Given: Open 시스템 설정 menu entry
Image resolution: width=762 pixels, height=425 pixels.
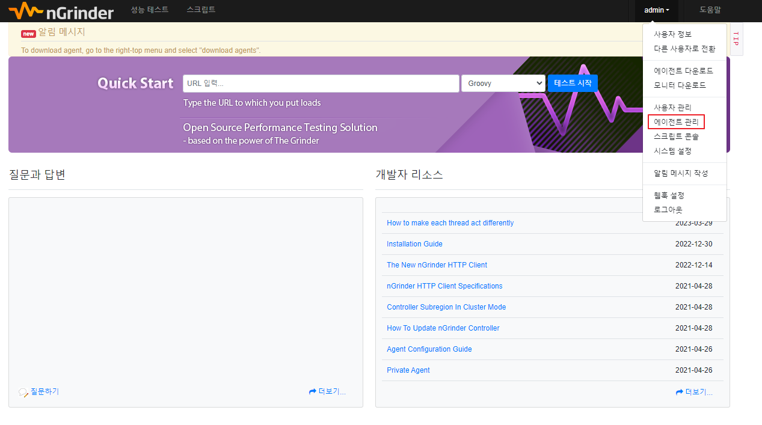Looking at the screenshot, I should click(x=672, y=151).
